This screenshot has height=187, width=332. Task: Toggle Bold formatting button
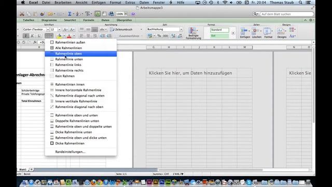point(26,36)
